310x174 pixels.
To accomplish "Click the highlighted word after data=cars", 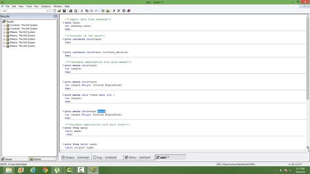I will tap(101, 112).
